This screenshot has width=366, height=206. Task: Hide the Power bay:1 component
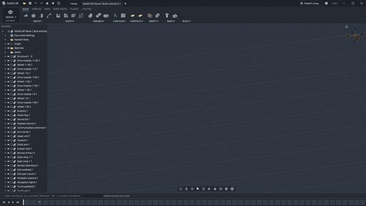point(8,115)
